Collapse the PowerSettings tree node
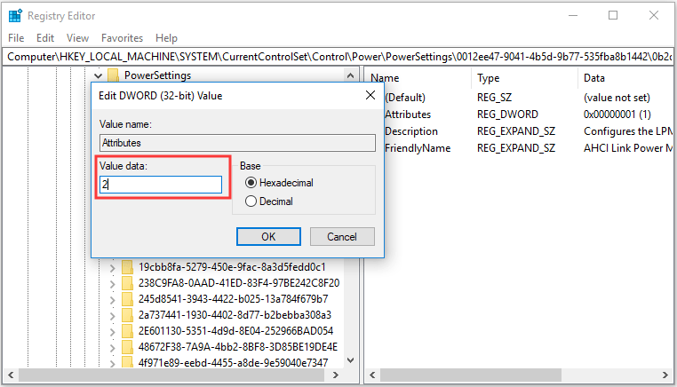677x387 pixels. tap(98, 75)
